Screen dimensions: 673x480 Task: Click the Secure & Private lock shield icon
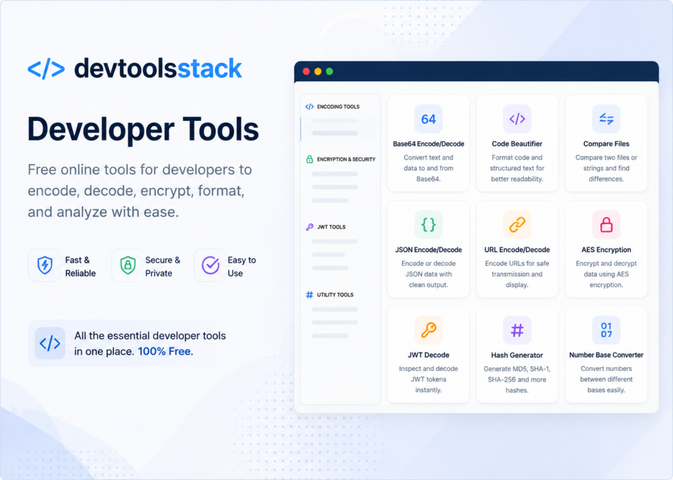[x=128, y=265]
